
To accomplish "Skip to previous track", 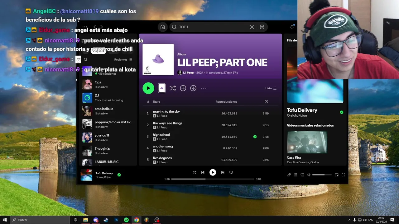I will 203,172.
